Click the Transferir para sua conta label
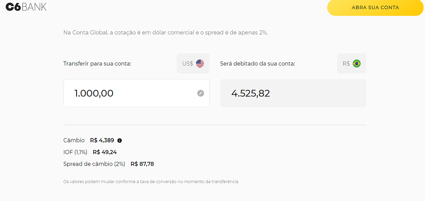Image resolution: width=425 pixels, height=201 pixels. [97, 64]
